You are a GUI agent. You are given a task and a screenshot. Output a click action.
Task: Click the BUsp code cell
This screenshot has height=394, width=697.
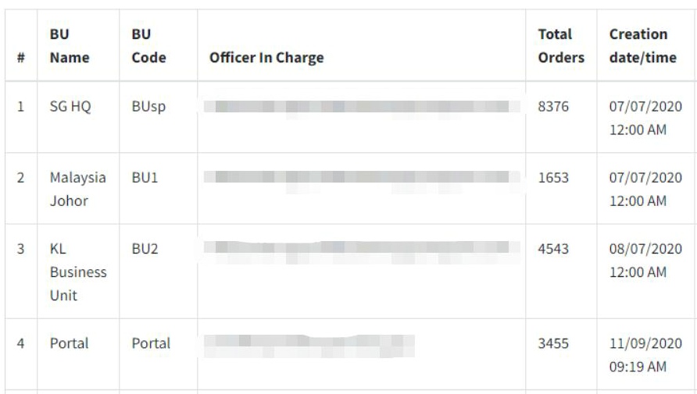pyautogui.click(x=148, y=107)
